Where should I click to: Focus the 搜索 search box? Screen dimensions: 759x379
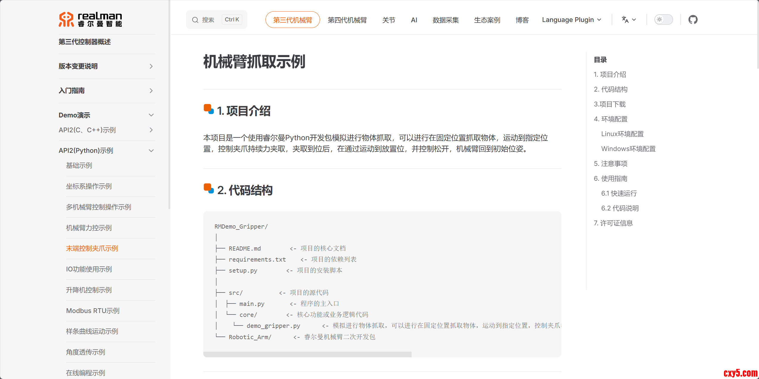208,20
